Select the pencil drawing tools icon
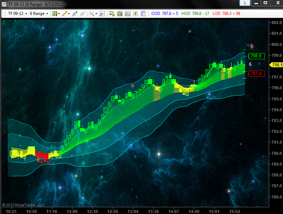The width and height of the screenshot is (283, 214). click(65, 14)
